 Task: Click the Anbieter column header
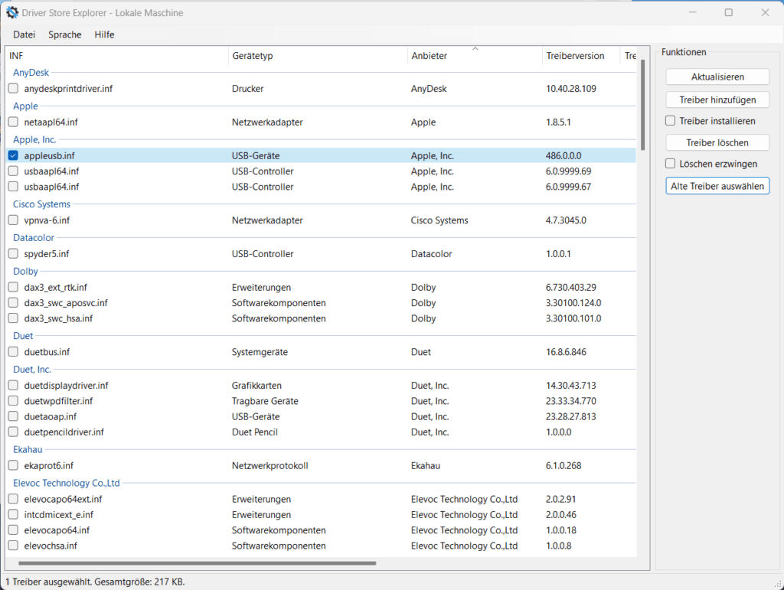475,55
